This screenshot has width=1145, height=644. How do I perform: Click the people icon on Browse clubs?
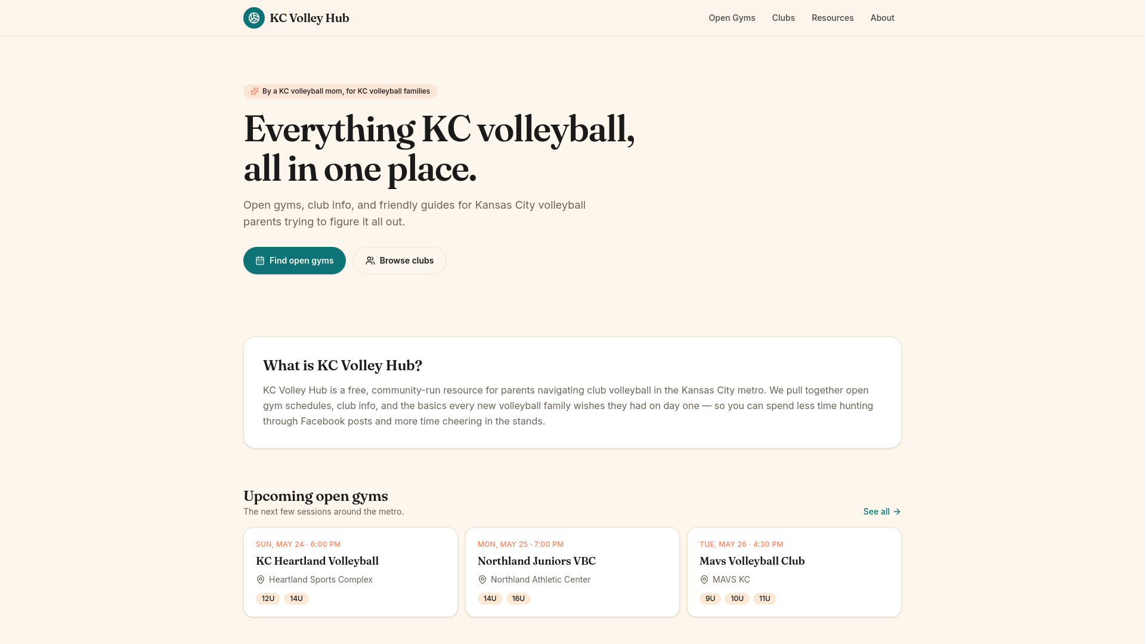370,261
